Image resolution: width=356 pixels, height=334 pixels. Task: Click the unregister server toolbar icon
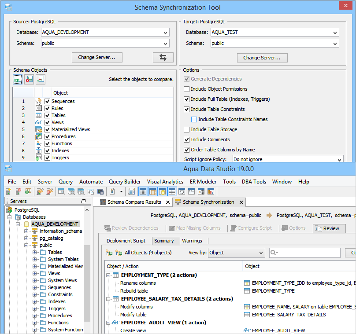pyautogui.click(x=19, y=191)
